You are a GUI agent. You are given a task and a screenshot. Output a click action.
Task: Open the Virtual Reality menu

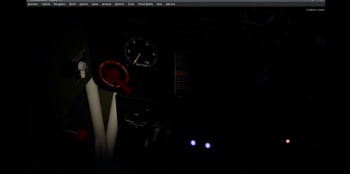pyautogui.click(x=145, y=4)
